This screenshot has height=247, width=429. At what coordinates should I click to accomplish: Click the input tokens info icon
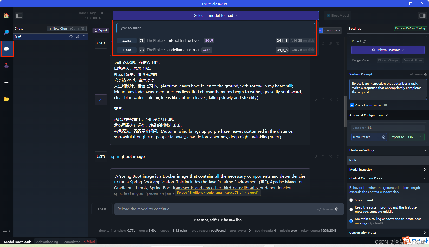[337, 209]
